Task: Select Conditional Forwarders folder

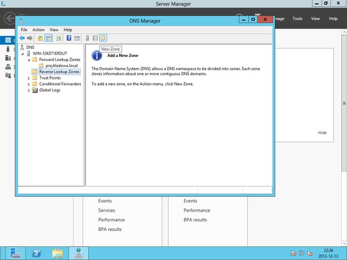Action: coord(60,84)
